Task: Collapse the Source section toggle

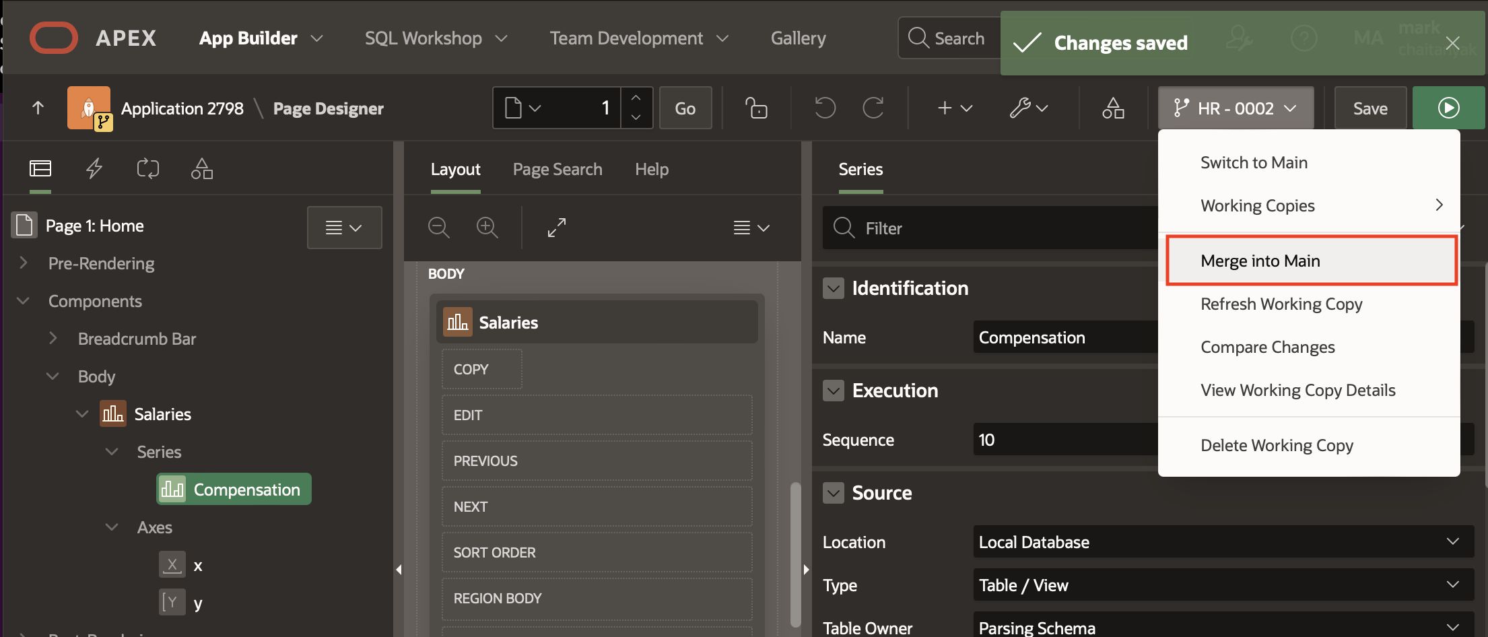Action: pos(834,493)
